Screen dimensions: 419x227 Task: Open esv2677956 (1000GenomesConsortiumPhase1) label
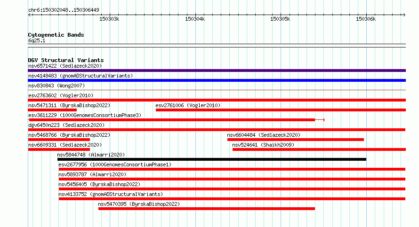coord(115,164)
